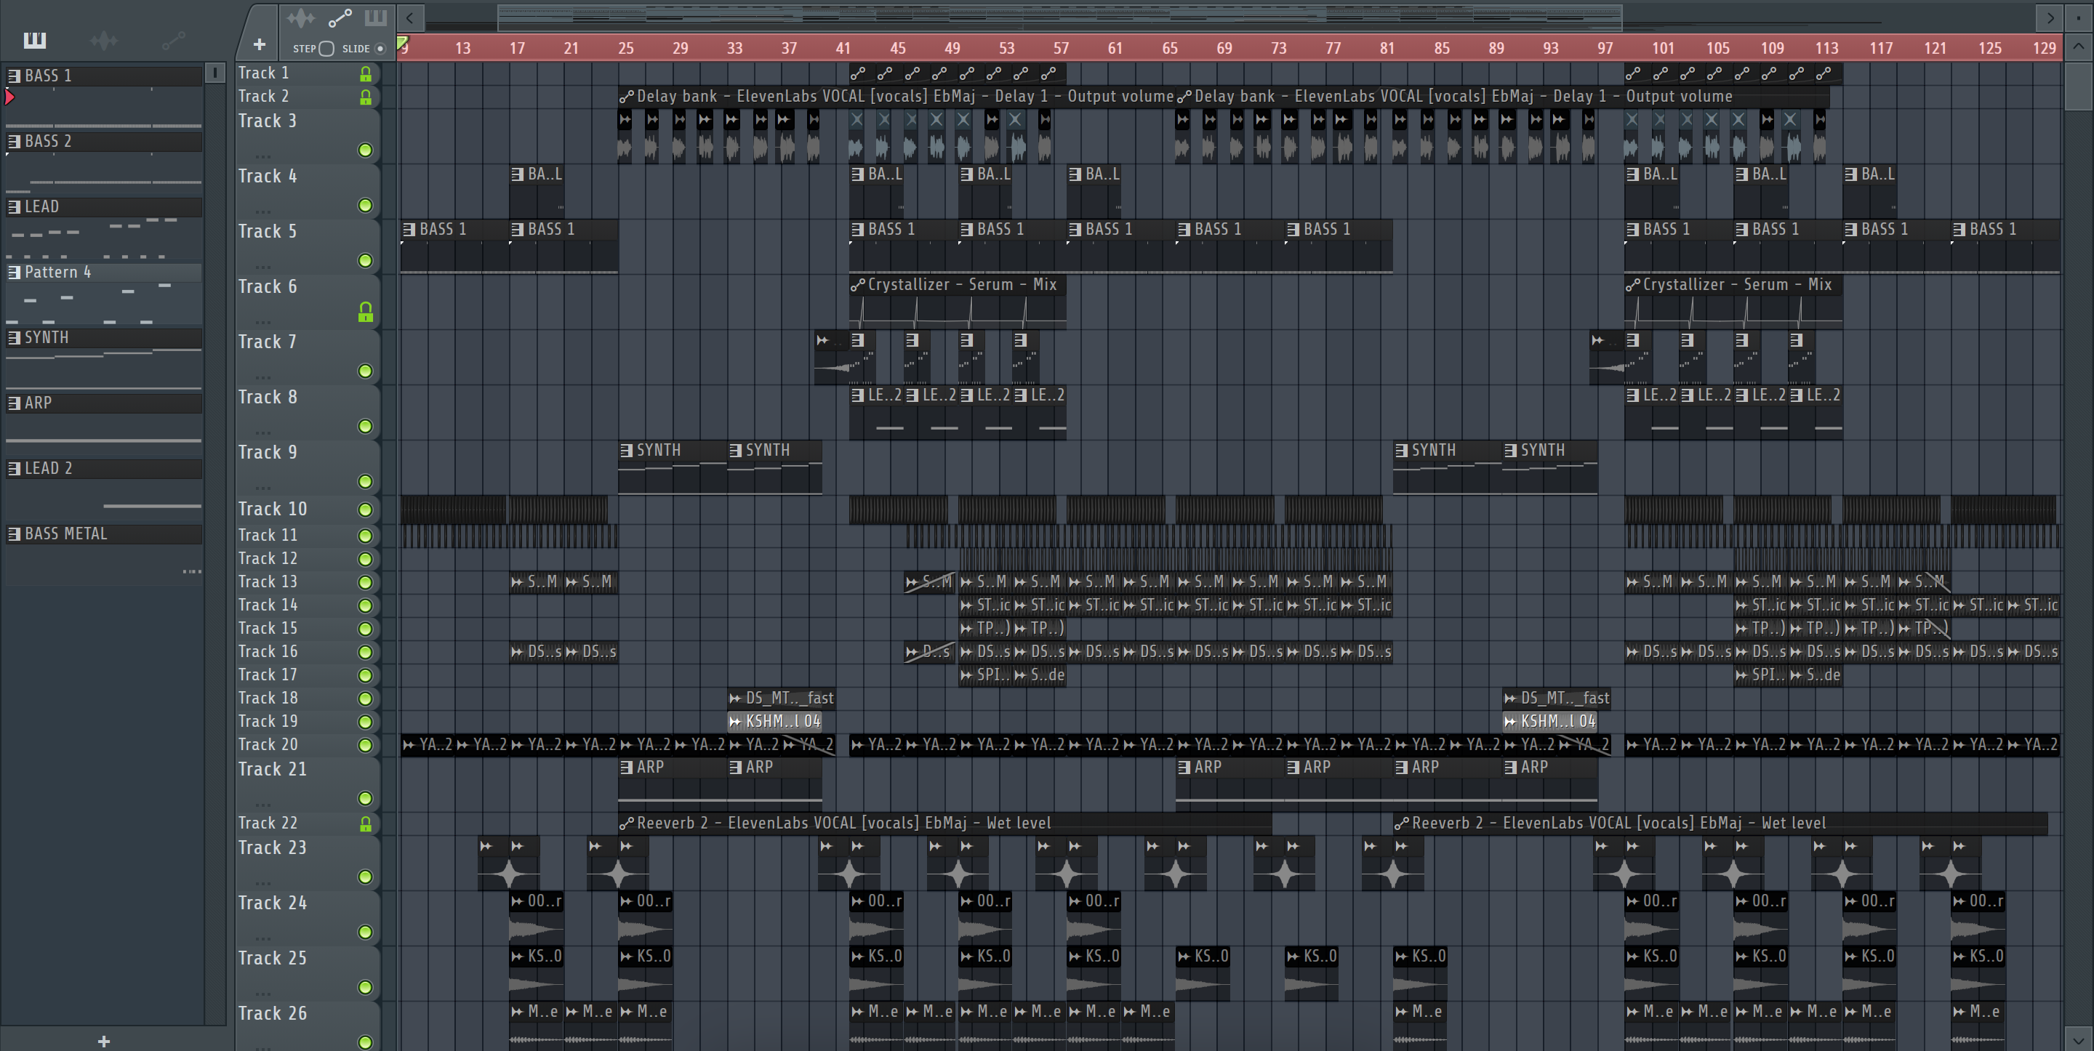Click bar 101 on the timeline ruler
Screen dimensions: 2094x1051
tap(1662, 48)
